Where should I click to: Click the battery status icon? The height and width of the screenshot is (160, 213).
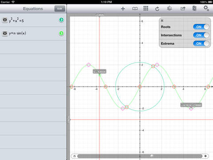(210, 2)
